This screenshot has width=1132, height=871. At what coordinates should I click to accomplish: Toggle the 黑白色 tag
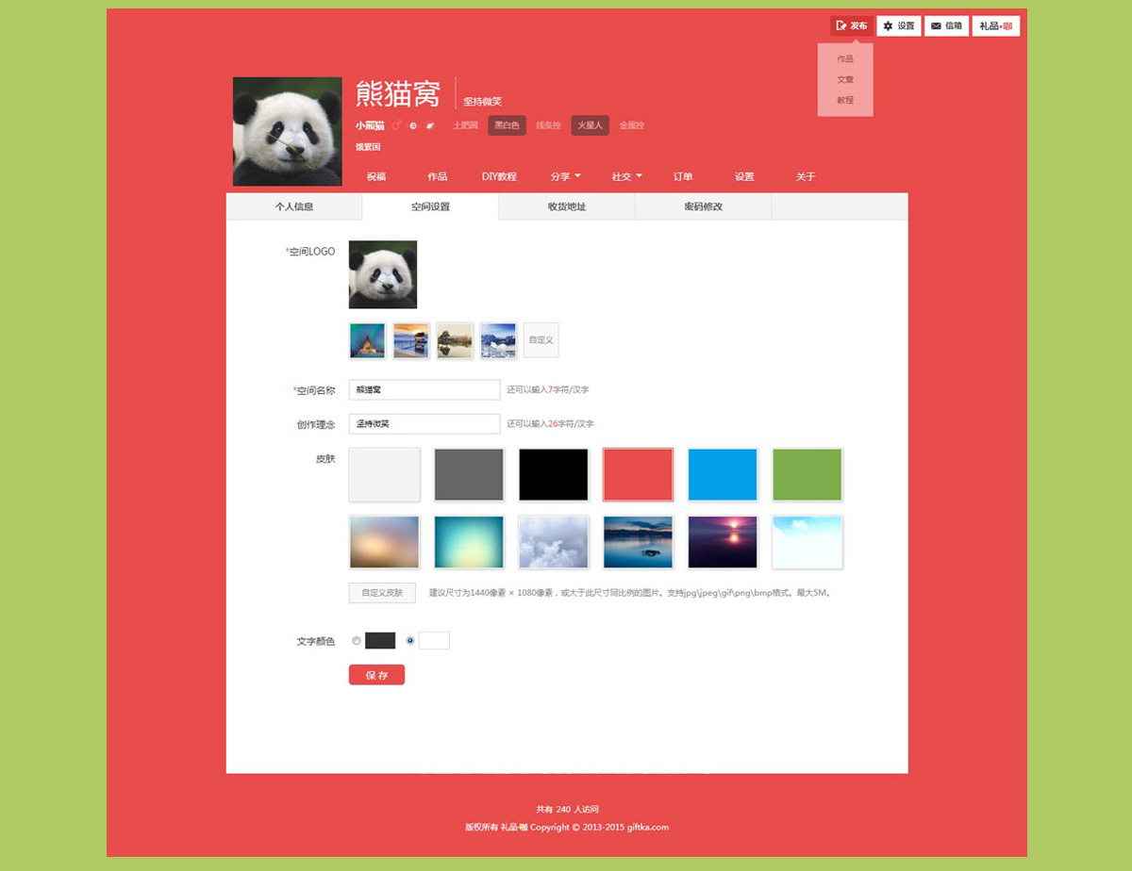coord(507,125)
